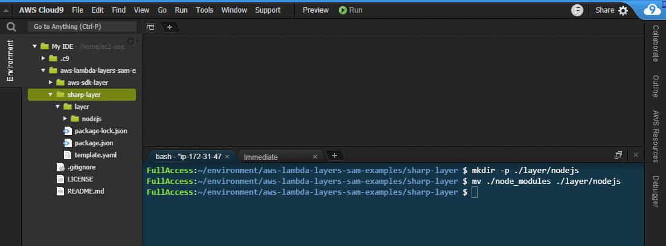Screen dimensions: 666x246
Task: Open the environment tree settings gear
Action: click(x=131, y=41)
